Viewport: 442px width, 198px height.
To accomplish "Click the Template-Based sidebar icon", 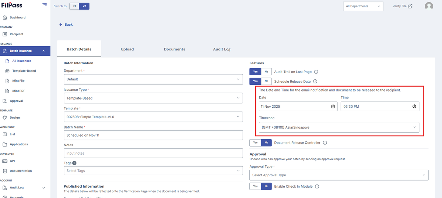I will click(x=8, y=71).
